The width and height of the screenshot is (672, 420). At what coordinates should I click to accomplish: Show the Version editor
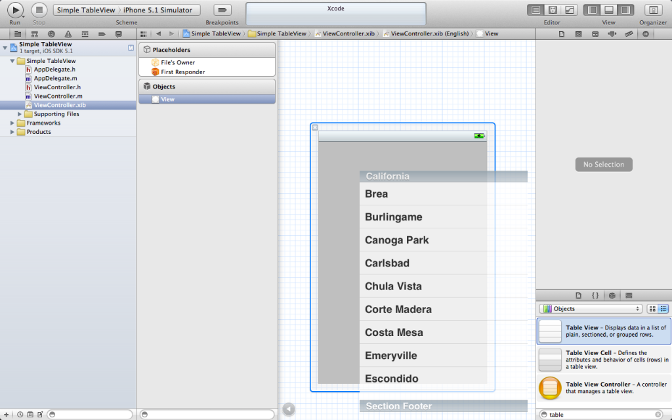(x=569, y=10)
